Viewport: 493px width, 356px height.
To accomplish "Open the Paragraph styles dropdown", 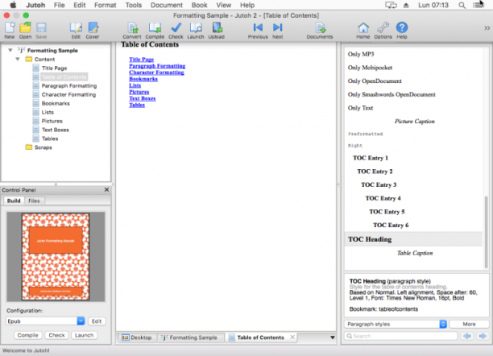I will click(x=396, y=324).
